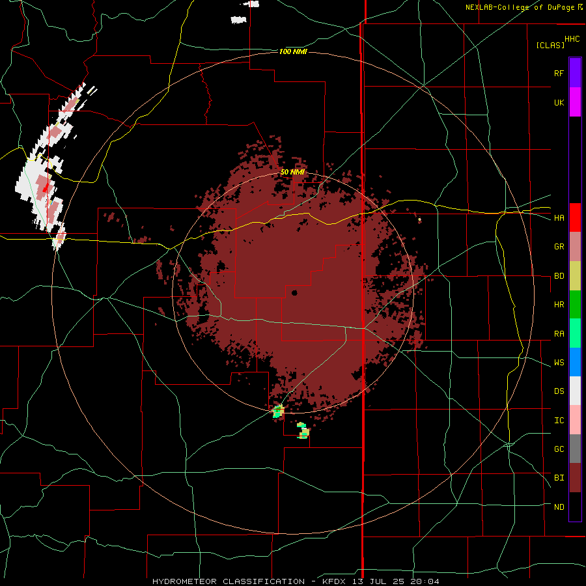Image resolution: width=586 pixels, height=586 pixels.
Task: Click the DS legend label
Action: point(559,391)
